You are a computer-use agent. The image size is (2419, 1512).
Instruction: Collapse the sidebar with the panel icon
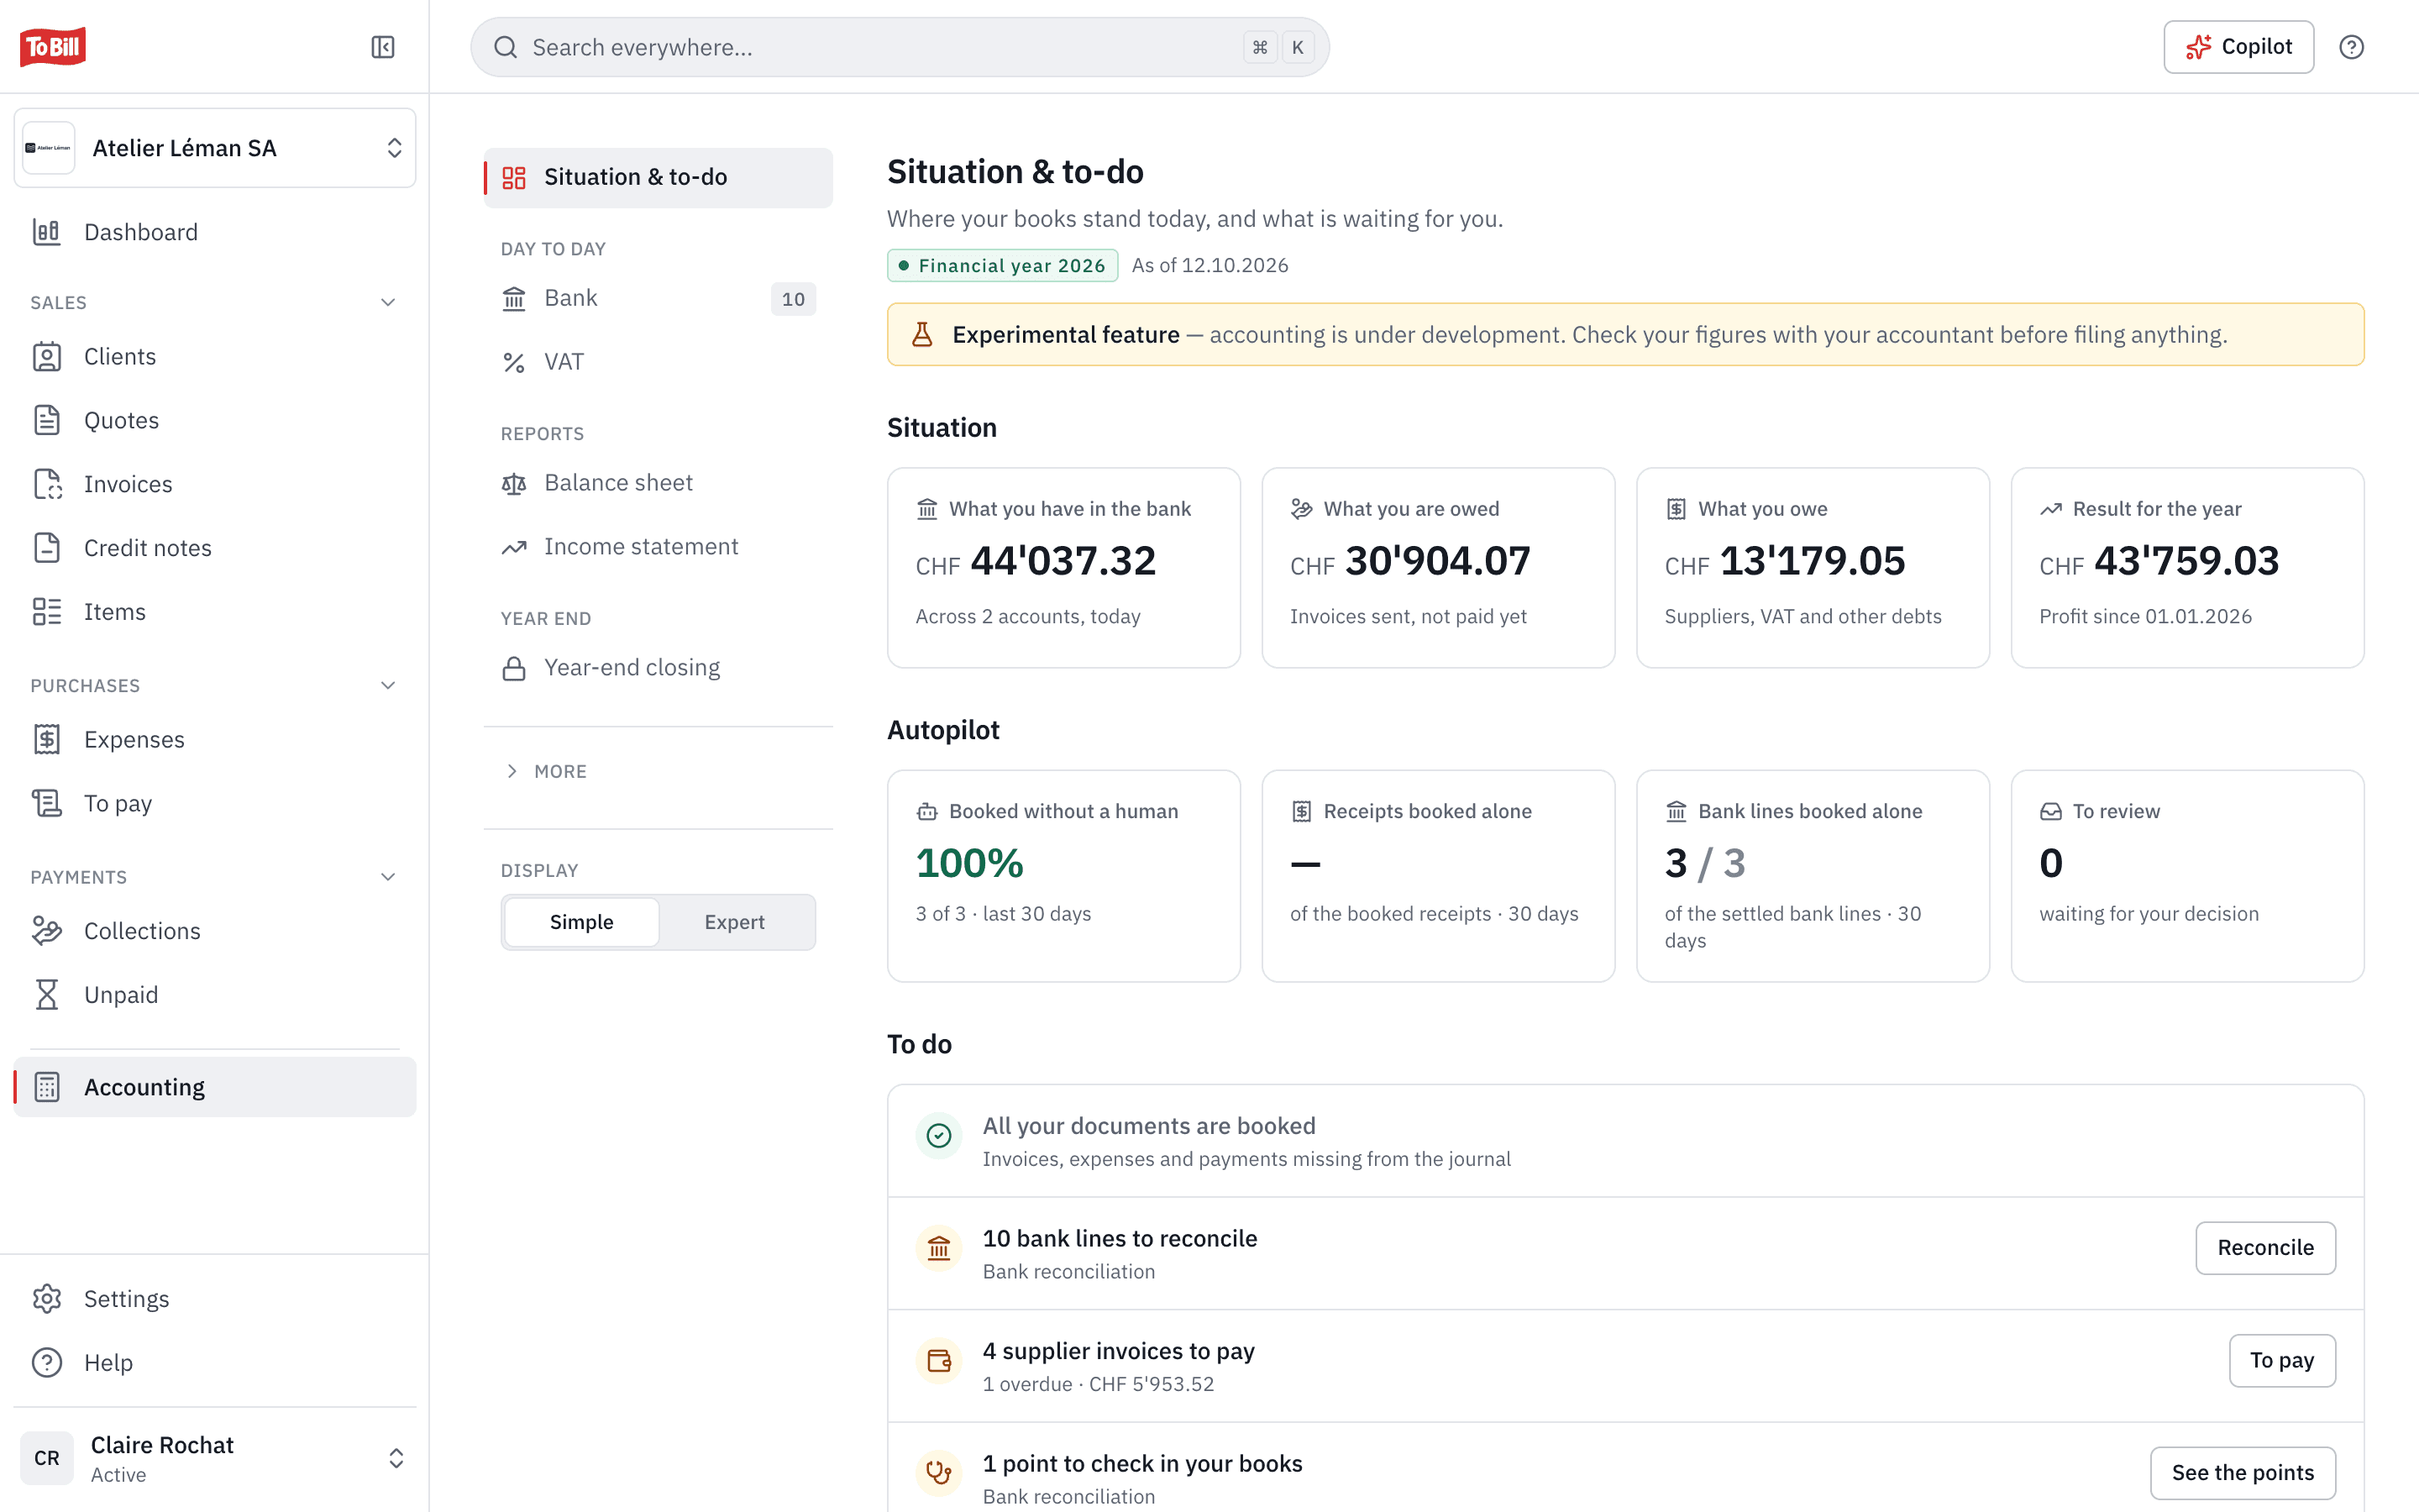[383, 47]
